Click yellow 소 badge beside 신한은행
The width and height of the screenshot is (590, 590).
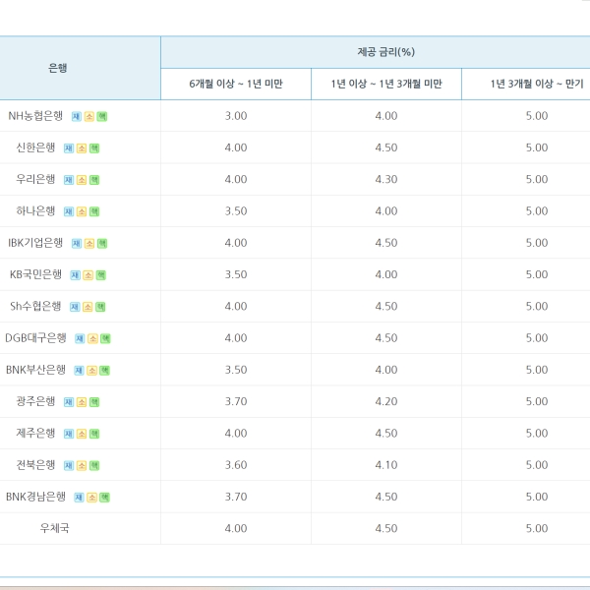tap(82, 148)
